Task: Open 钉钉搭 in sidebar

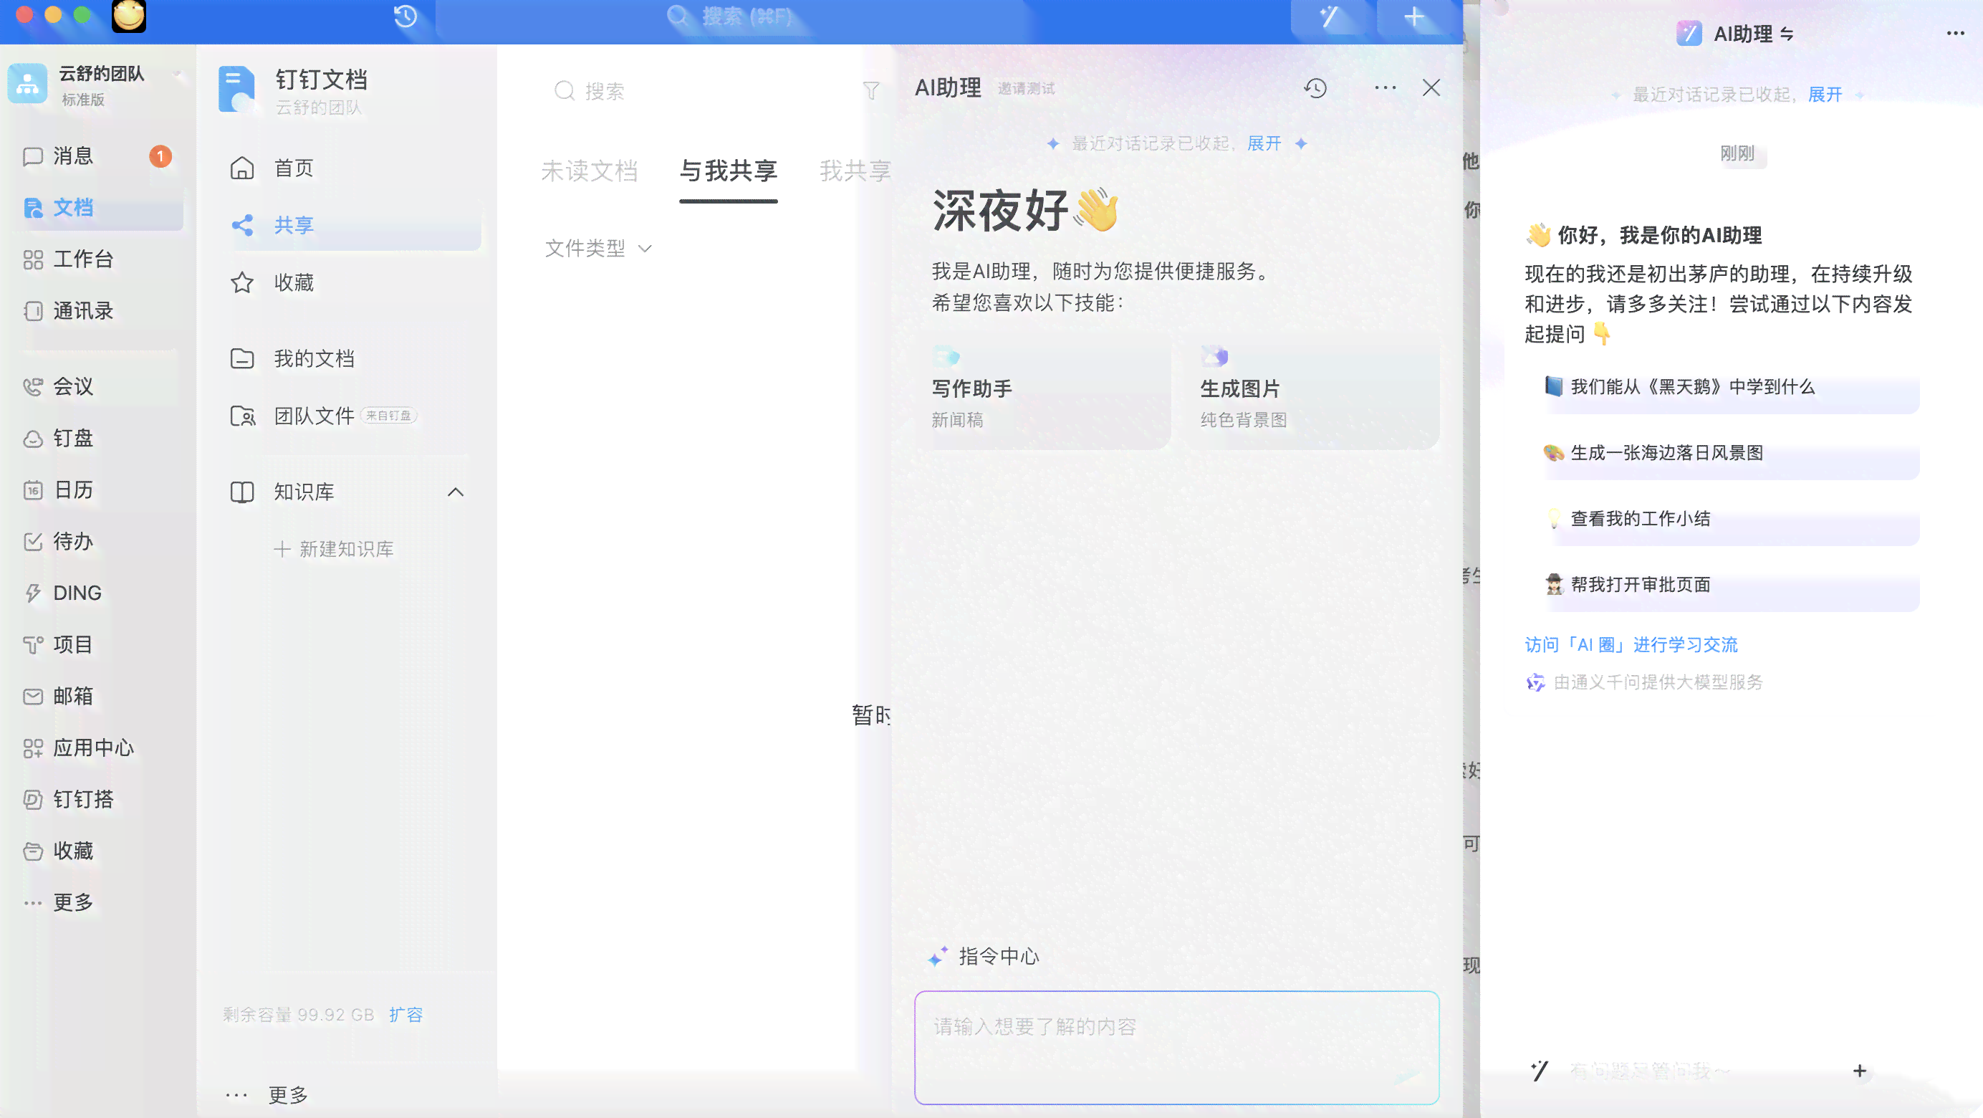Action: [x=97, y=799]
